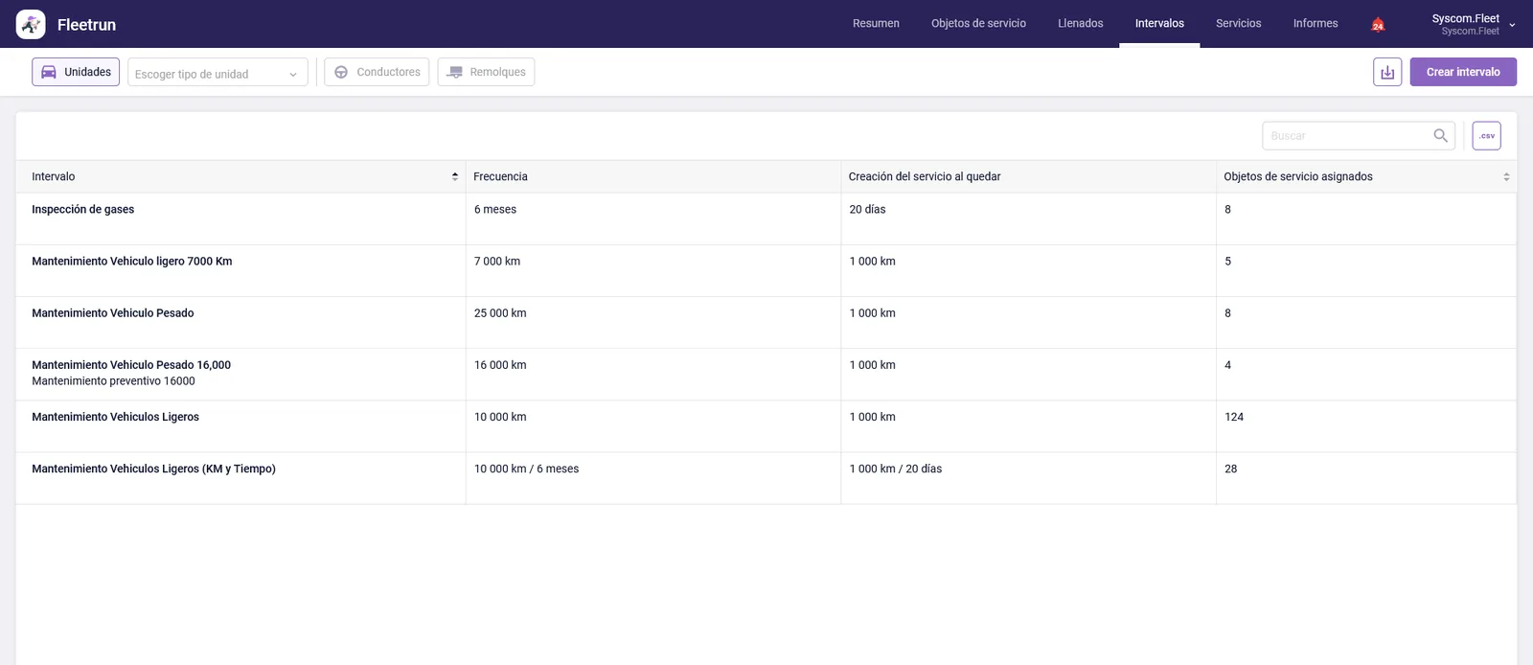The image size is (1533, 665).
Task: Toggle the Conductores filter
Action: coord(377,72)
